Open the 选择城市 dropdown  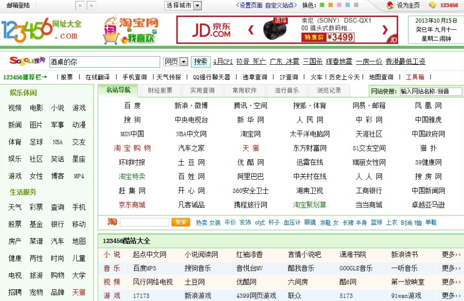point(183,5)
